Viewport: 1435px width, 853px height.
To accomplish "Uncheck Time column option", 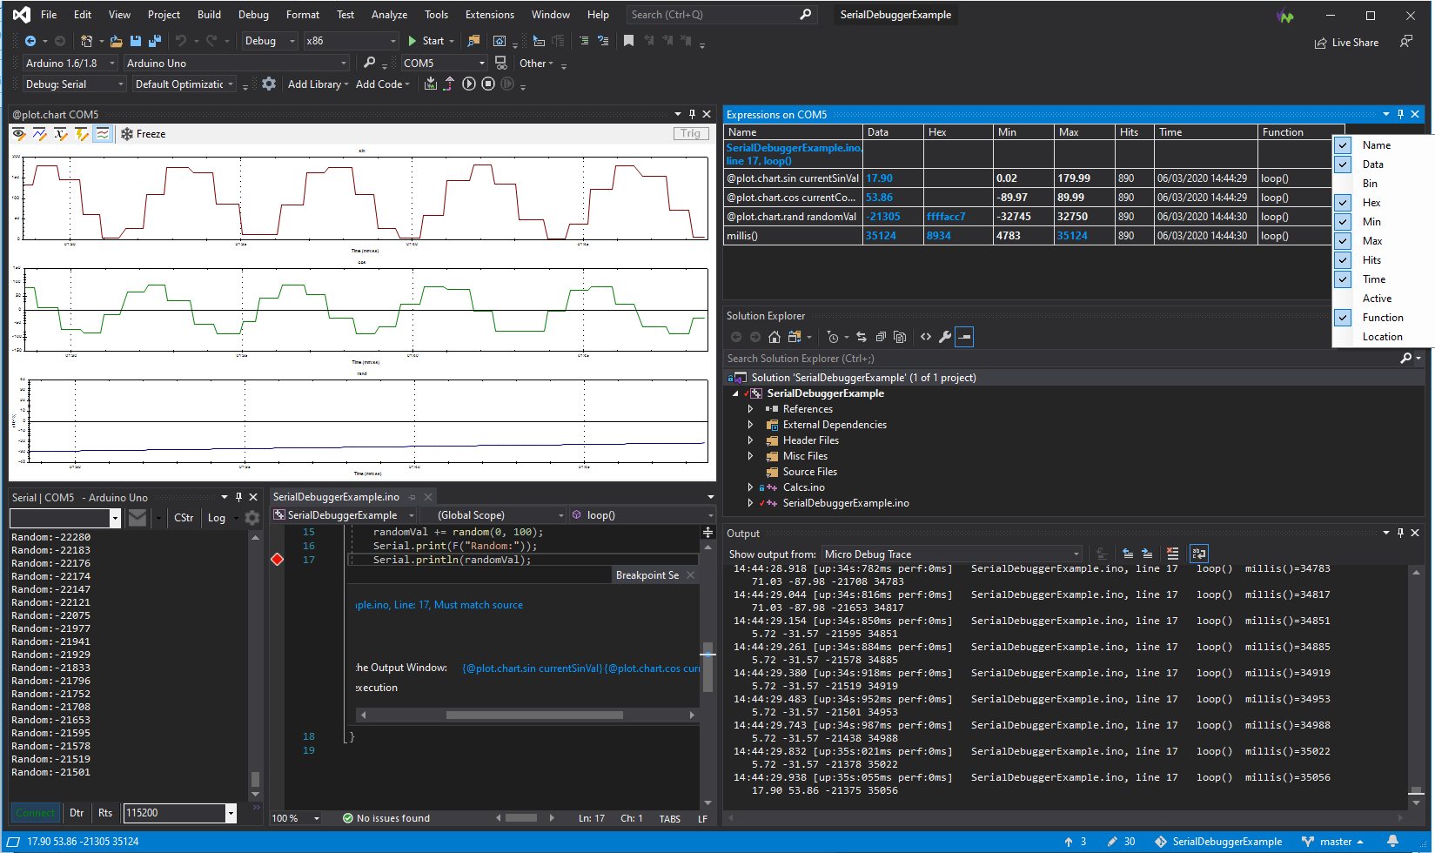I will 1344,279.
